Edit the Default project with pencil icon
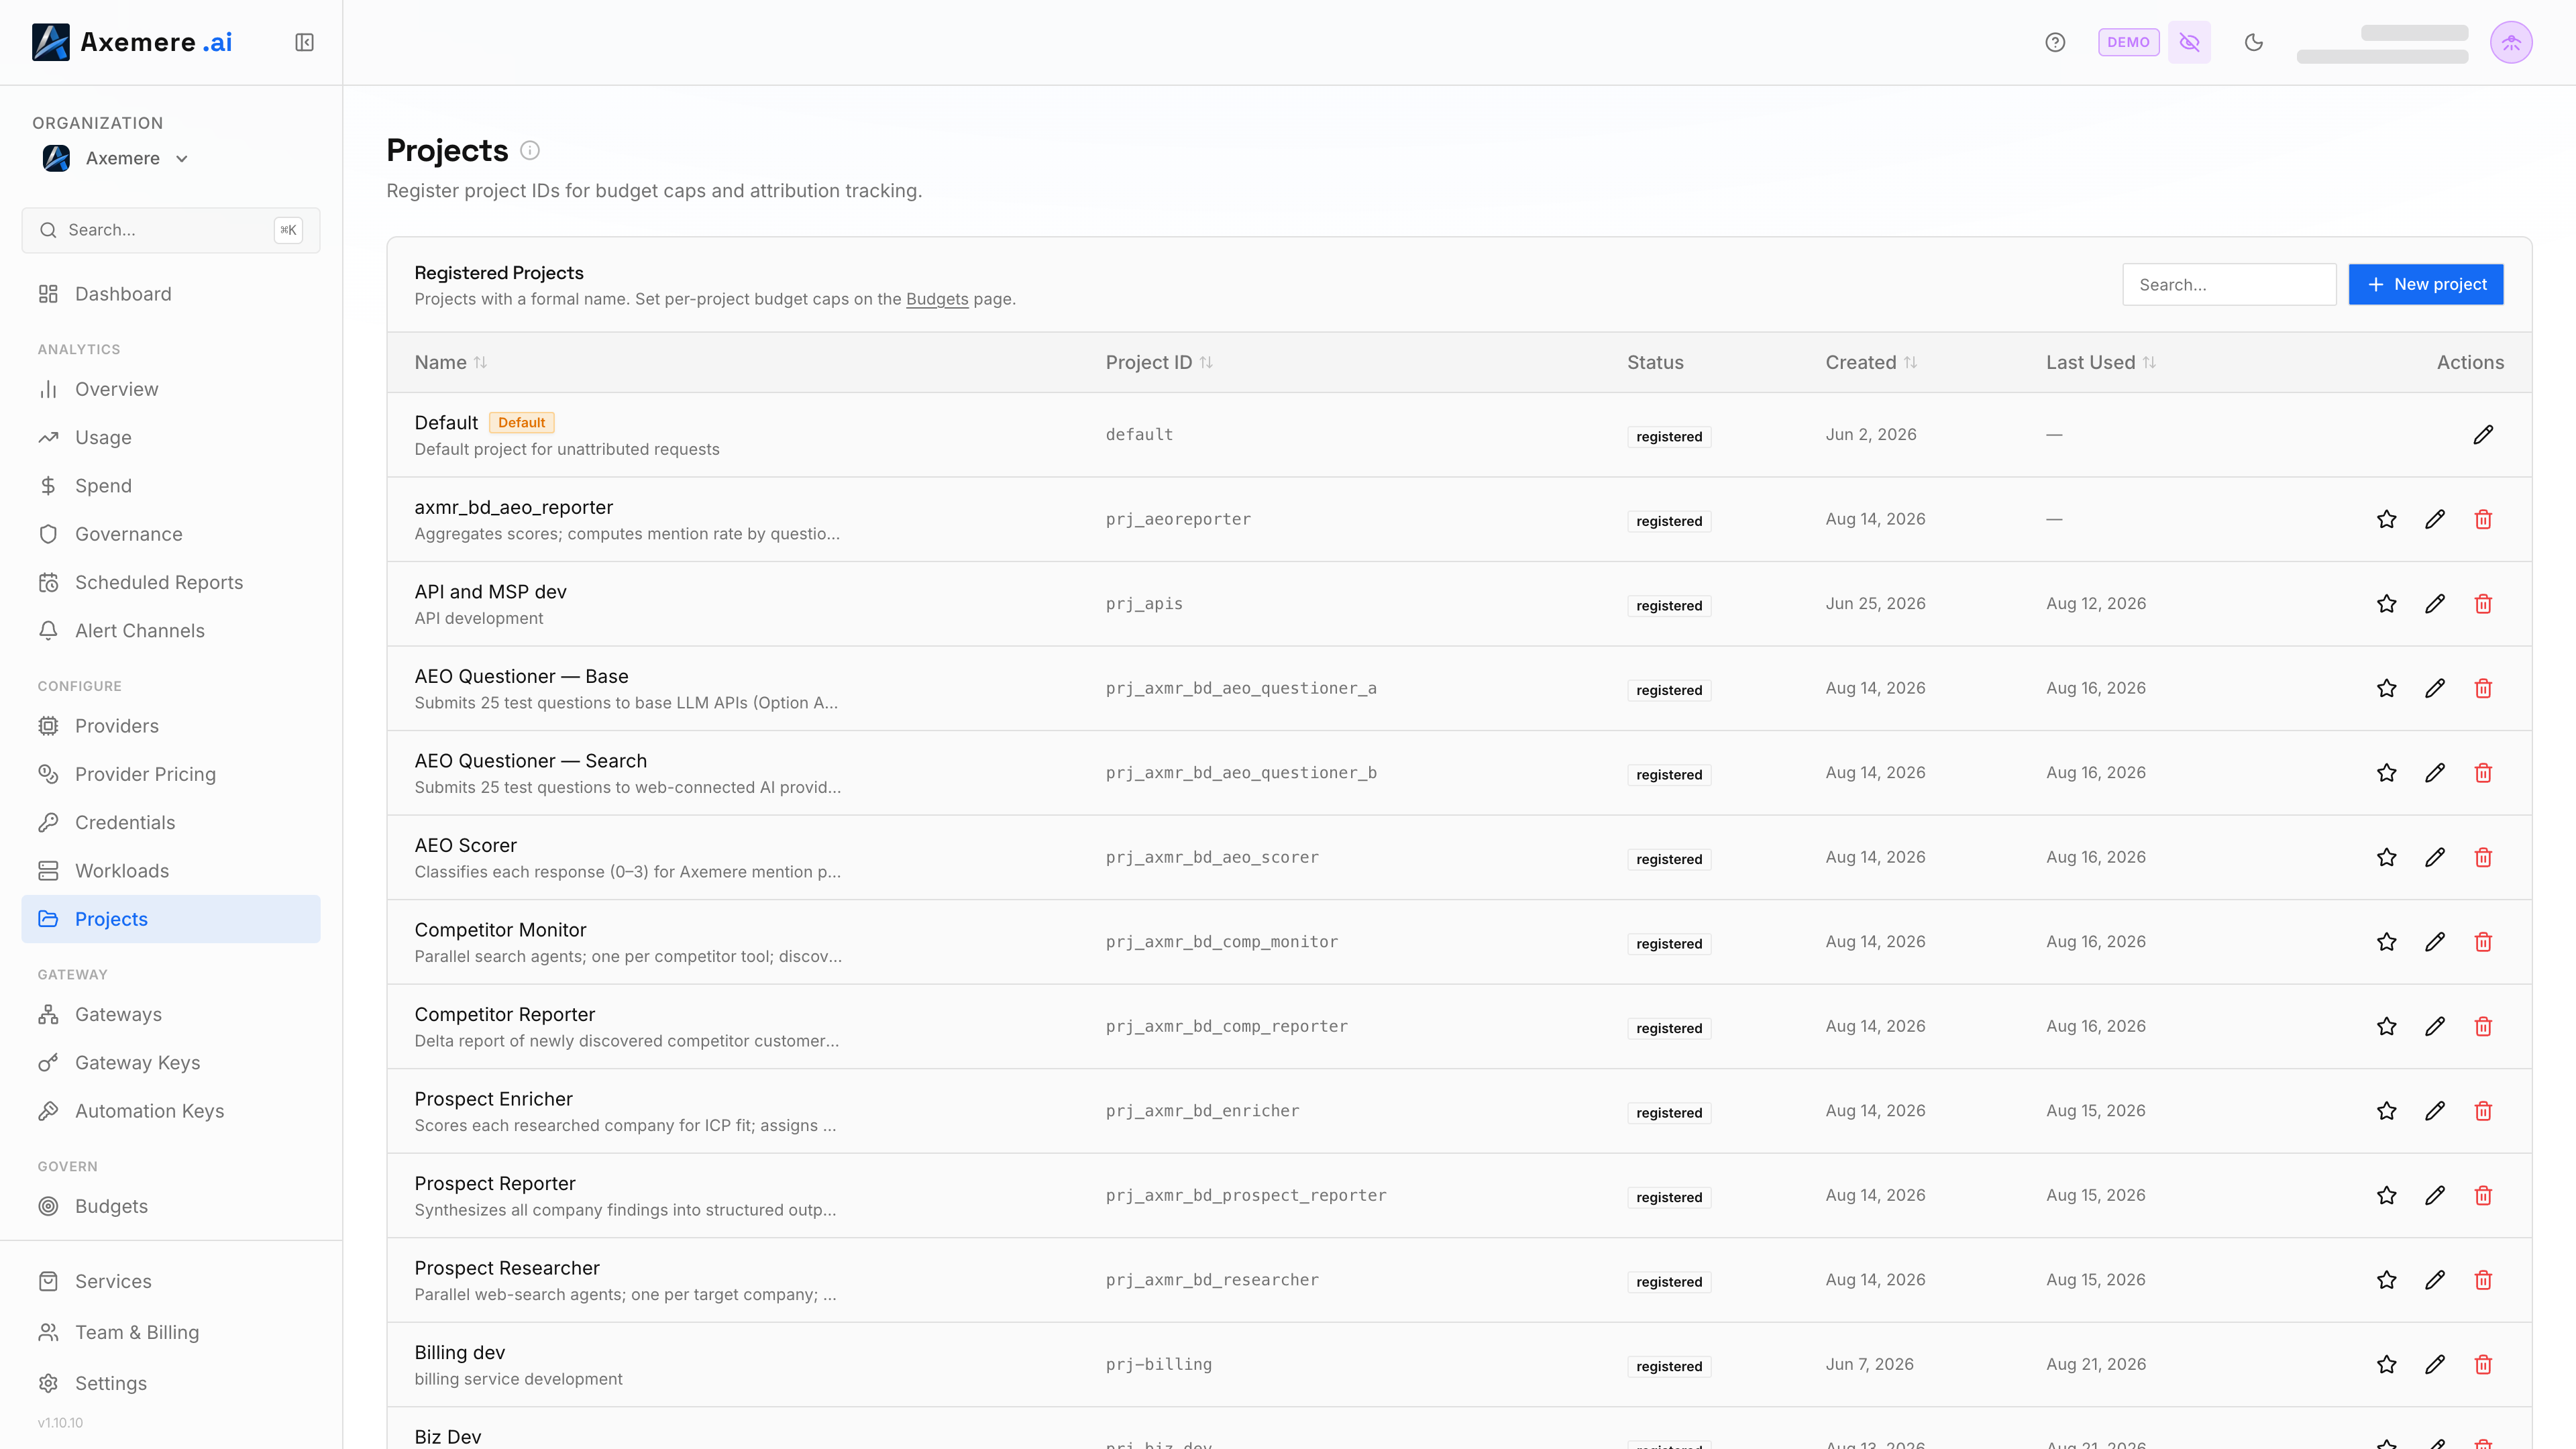The height and width of the screenshot is (1449, 2576). 2483,435
